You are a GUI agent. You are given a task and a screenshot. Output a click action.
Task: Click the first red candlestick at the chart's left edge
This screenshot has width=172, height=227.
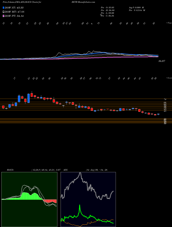3,107
